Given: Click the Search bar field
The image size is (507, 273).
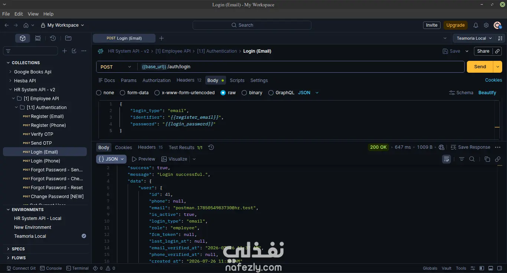Looking at the screenshot, I should 252,25.
